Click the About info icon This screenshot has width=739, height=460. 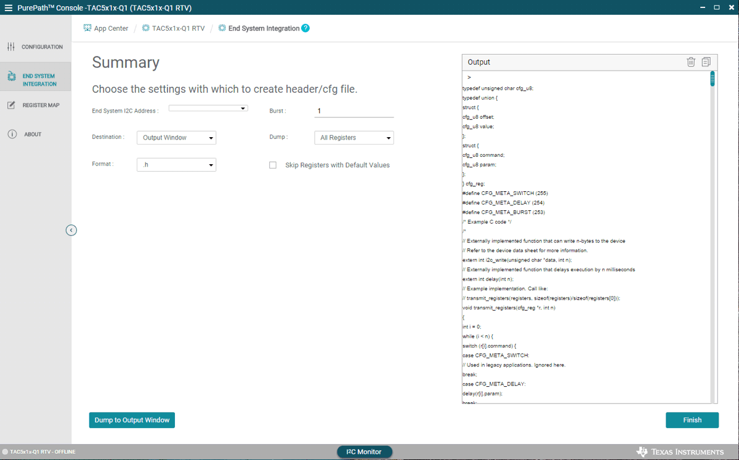click(12, 134)
